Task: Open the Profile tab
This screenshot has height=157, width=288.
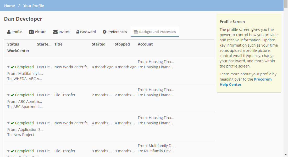Action: (x=15, y=32)
